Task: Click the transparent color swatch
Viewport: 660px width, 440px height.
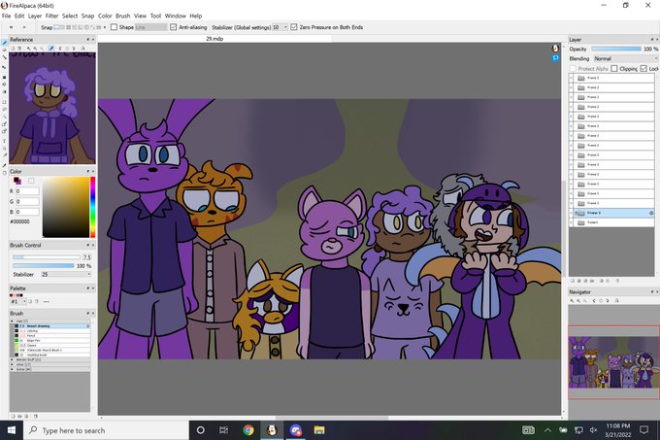Action: click(31, 181)
